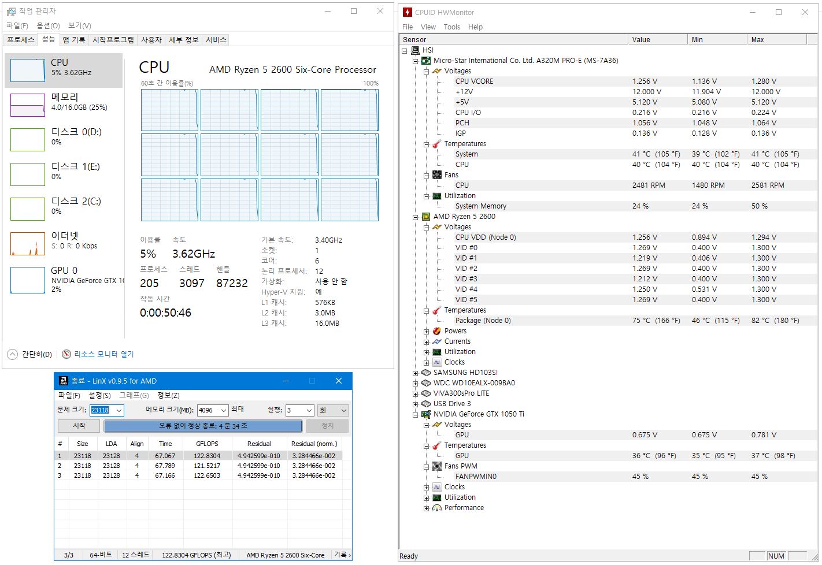The height and width of the screenshot is (565, 822).
Task: Collapse the NVIDIA GeForce GTX 1050 Ti node
Action: [x=415, y=415]
